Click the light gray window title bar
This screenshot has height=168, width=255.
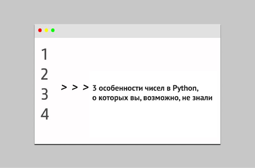coord(127,31)
